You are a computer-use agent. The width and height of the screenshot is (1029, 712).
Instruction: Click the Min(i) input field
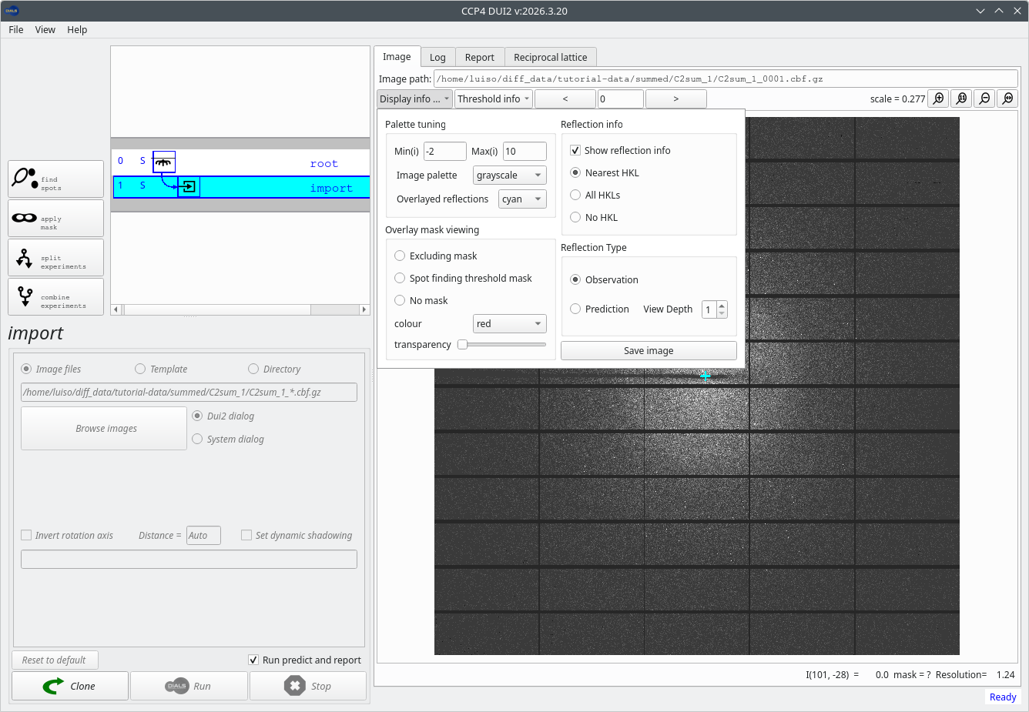pos(445,151)
